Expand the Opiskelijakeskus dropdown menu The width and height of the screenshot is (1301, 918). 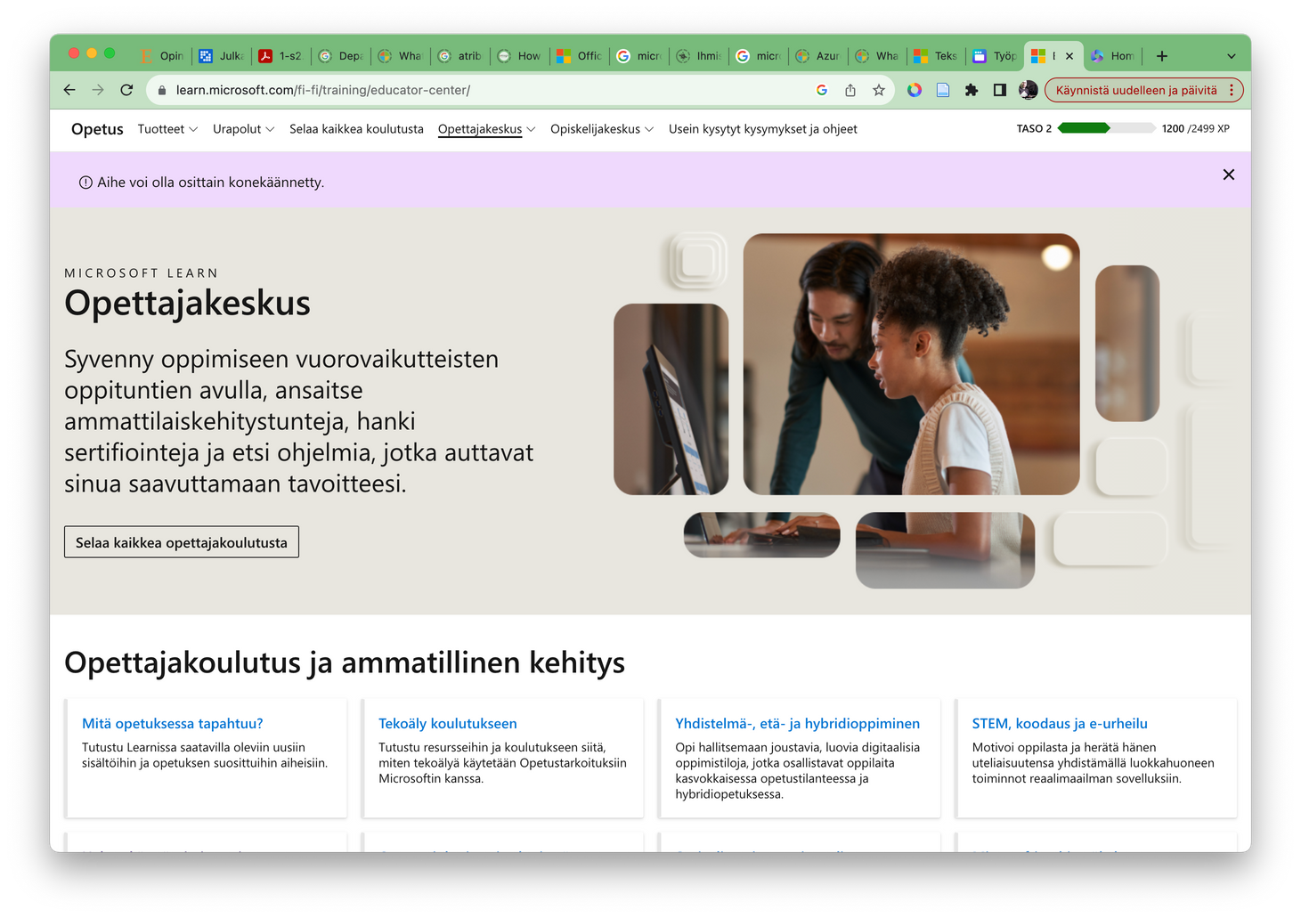602,129
